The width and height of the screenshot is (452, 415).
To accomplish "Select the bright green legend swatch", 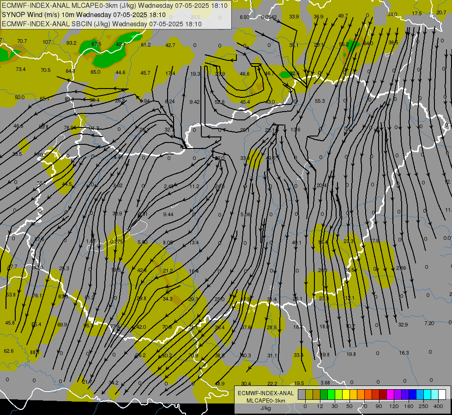I will click(331, 394).
